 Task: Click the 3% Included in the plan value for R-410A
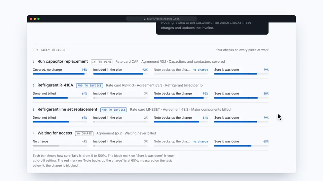coord(146,94)
